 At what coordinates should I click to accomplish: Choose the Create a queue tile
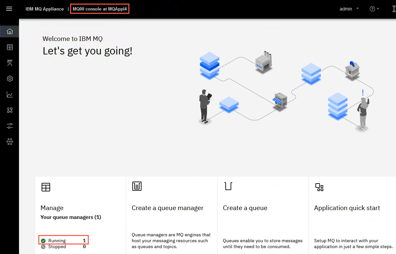[x=263, y=215]
